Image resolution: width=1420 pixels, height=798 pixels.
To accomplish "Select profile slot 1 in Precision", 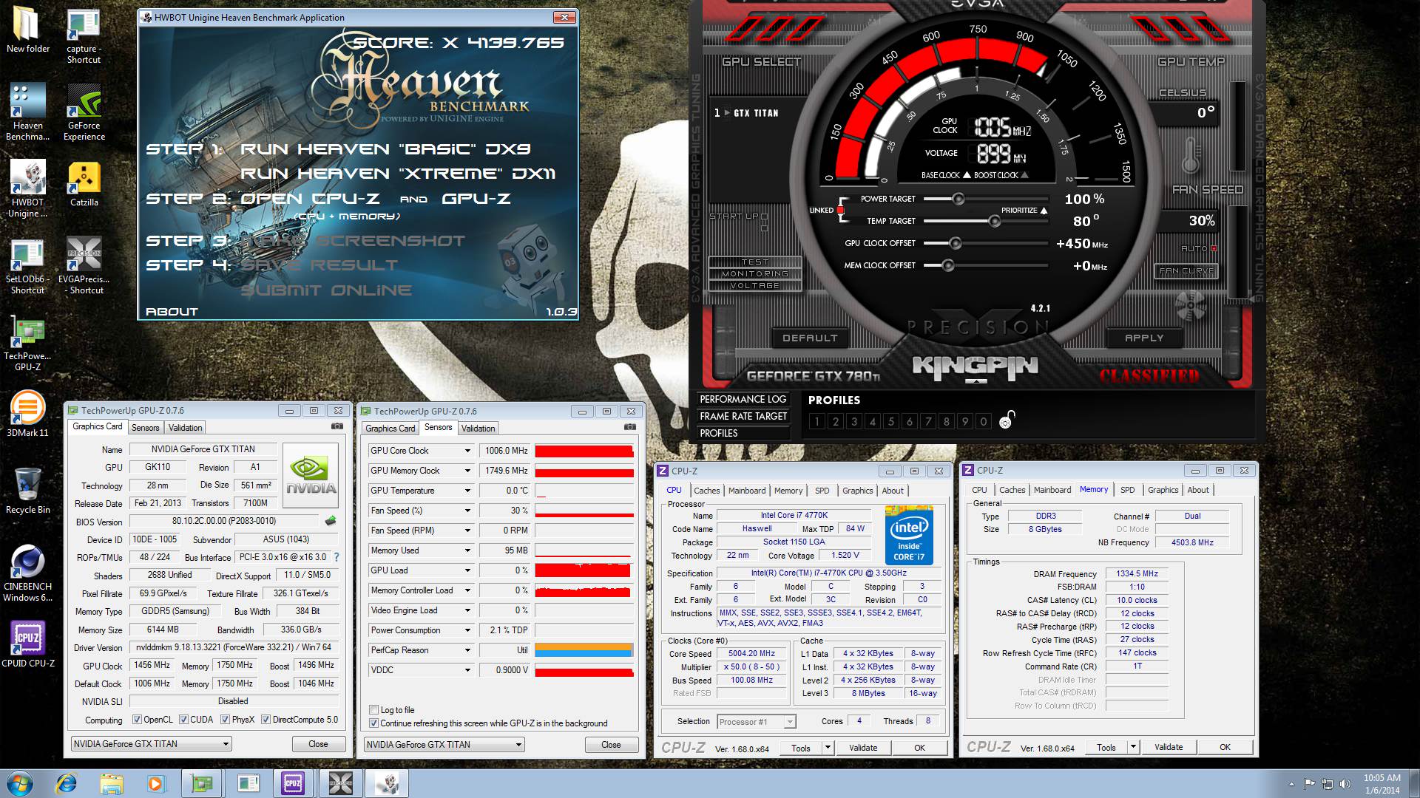I will click(x=817, y=421).
